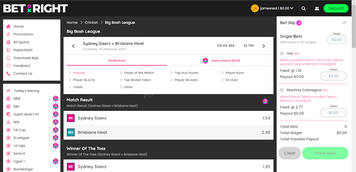Click the same game multi badge beside NBA

(56, 98)
